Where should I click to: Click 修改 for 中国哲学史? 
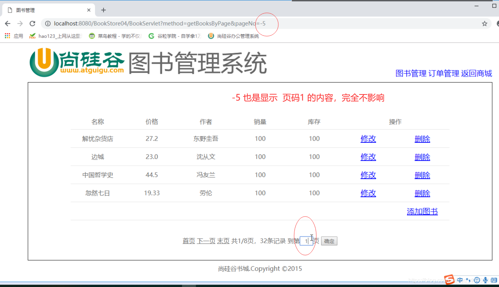368,175
